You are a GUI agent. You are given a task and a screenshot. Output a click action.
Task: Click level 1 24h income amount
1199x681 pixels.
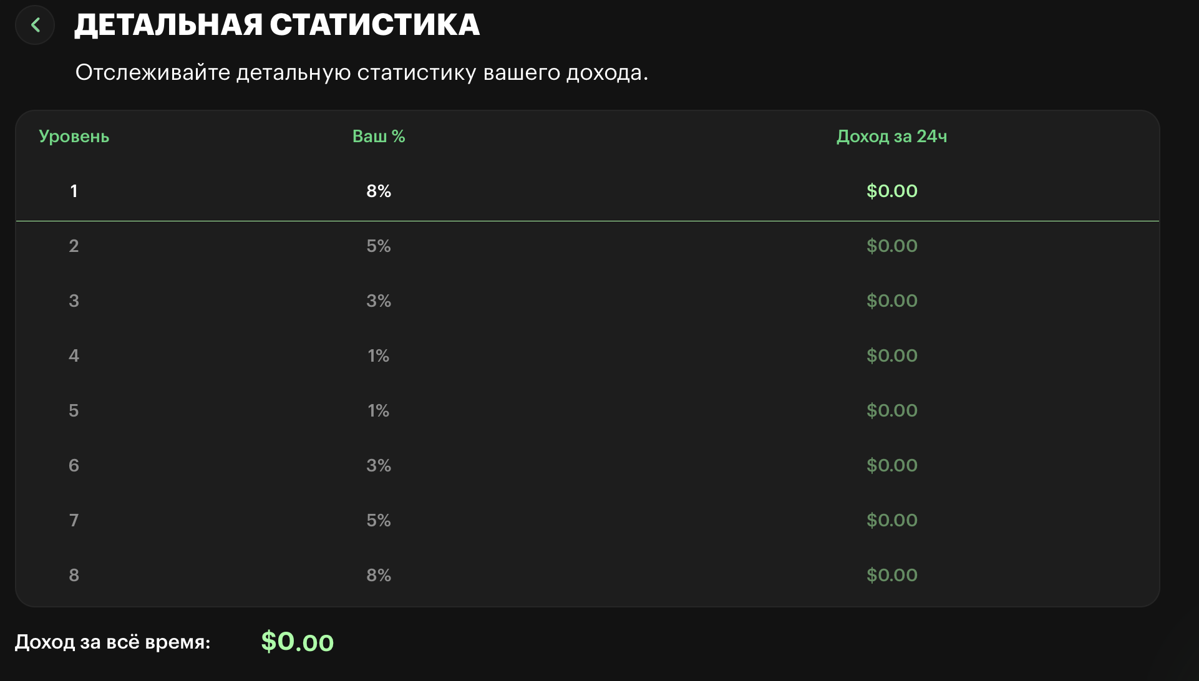891,191
